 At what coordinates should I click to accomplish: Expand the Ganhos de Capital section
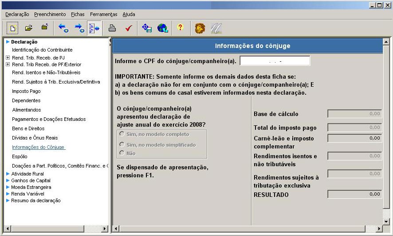point(8,180)
